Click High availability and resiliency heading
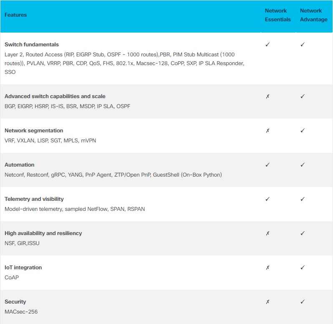The image size is (333, 324). click(x=43, y=233)
